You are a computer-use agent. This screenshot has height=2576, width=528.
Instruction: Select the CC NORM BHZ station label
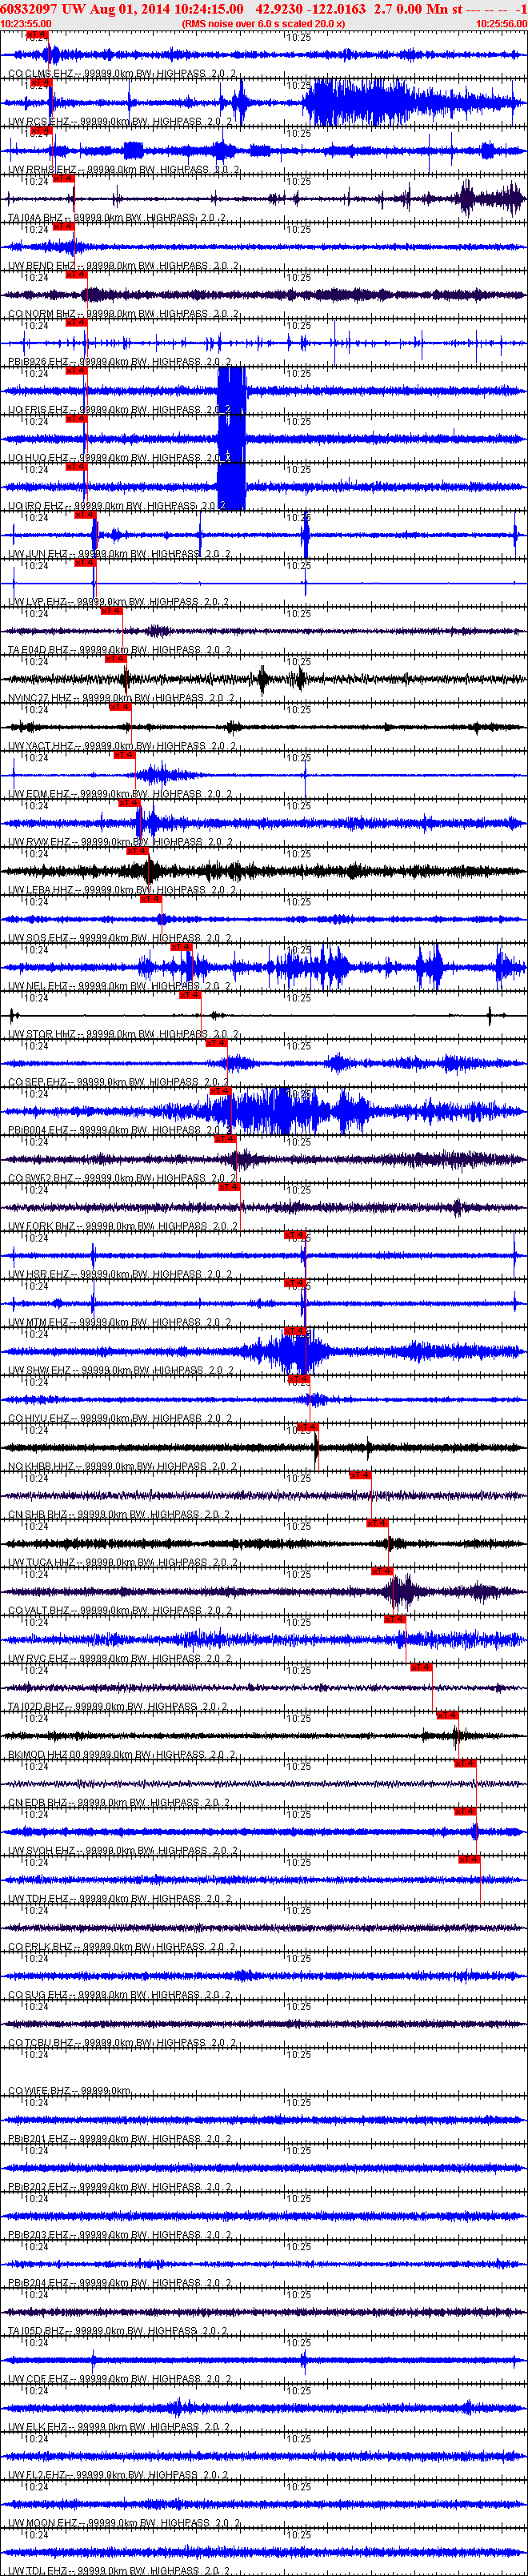[122, 314]
